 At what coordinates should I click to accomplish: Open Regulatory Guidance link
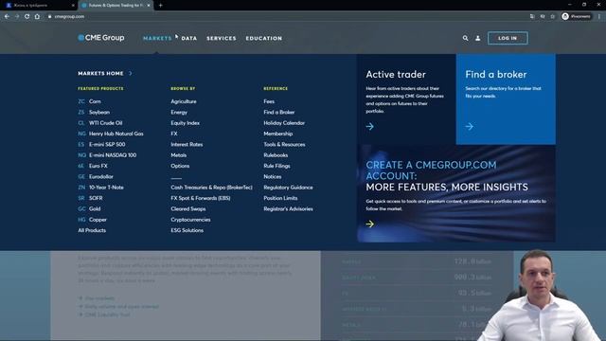(x=288, y=188)
